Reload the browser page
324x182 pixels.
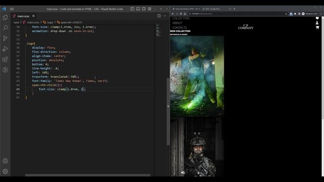click(181, 14)
